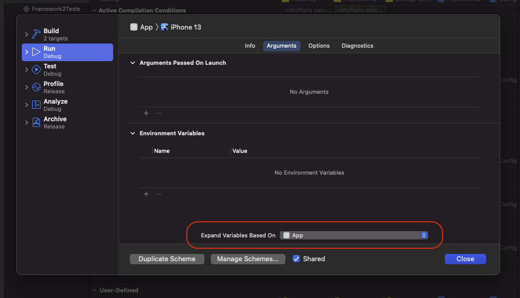This screenshot has height=298, width=520.
Task: Select the Analyze Debug action row
Action: tap(67, 105)
